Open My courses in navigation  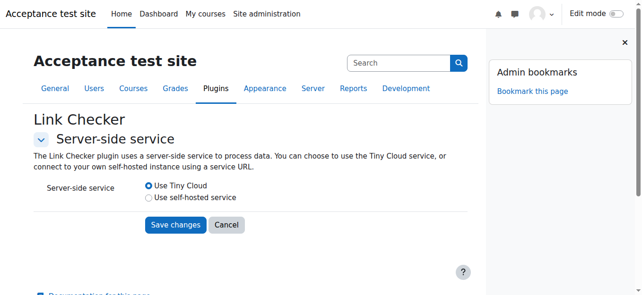pyautogui.click(x=205, y=14)
